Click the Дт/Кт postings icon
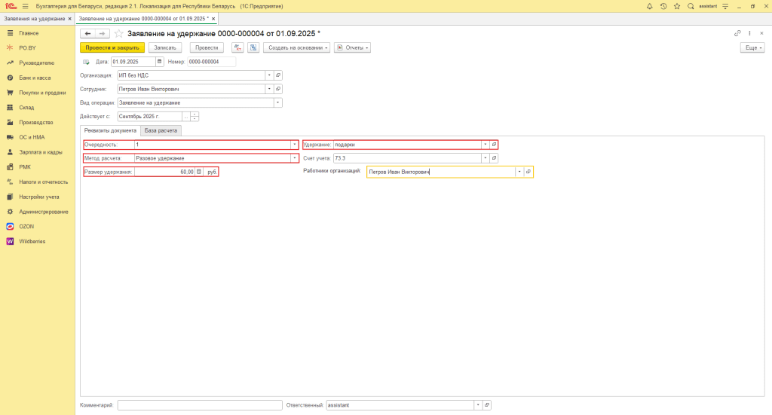Screen dimensions: 772x415 pyautogui.click(x=237, y=47)
